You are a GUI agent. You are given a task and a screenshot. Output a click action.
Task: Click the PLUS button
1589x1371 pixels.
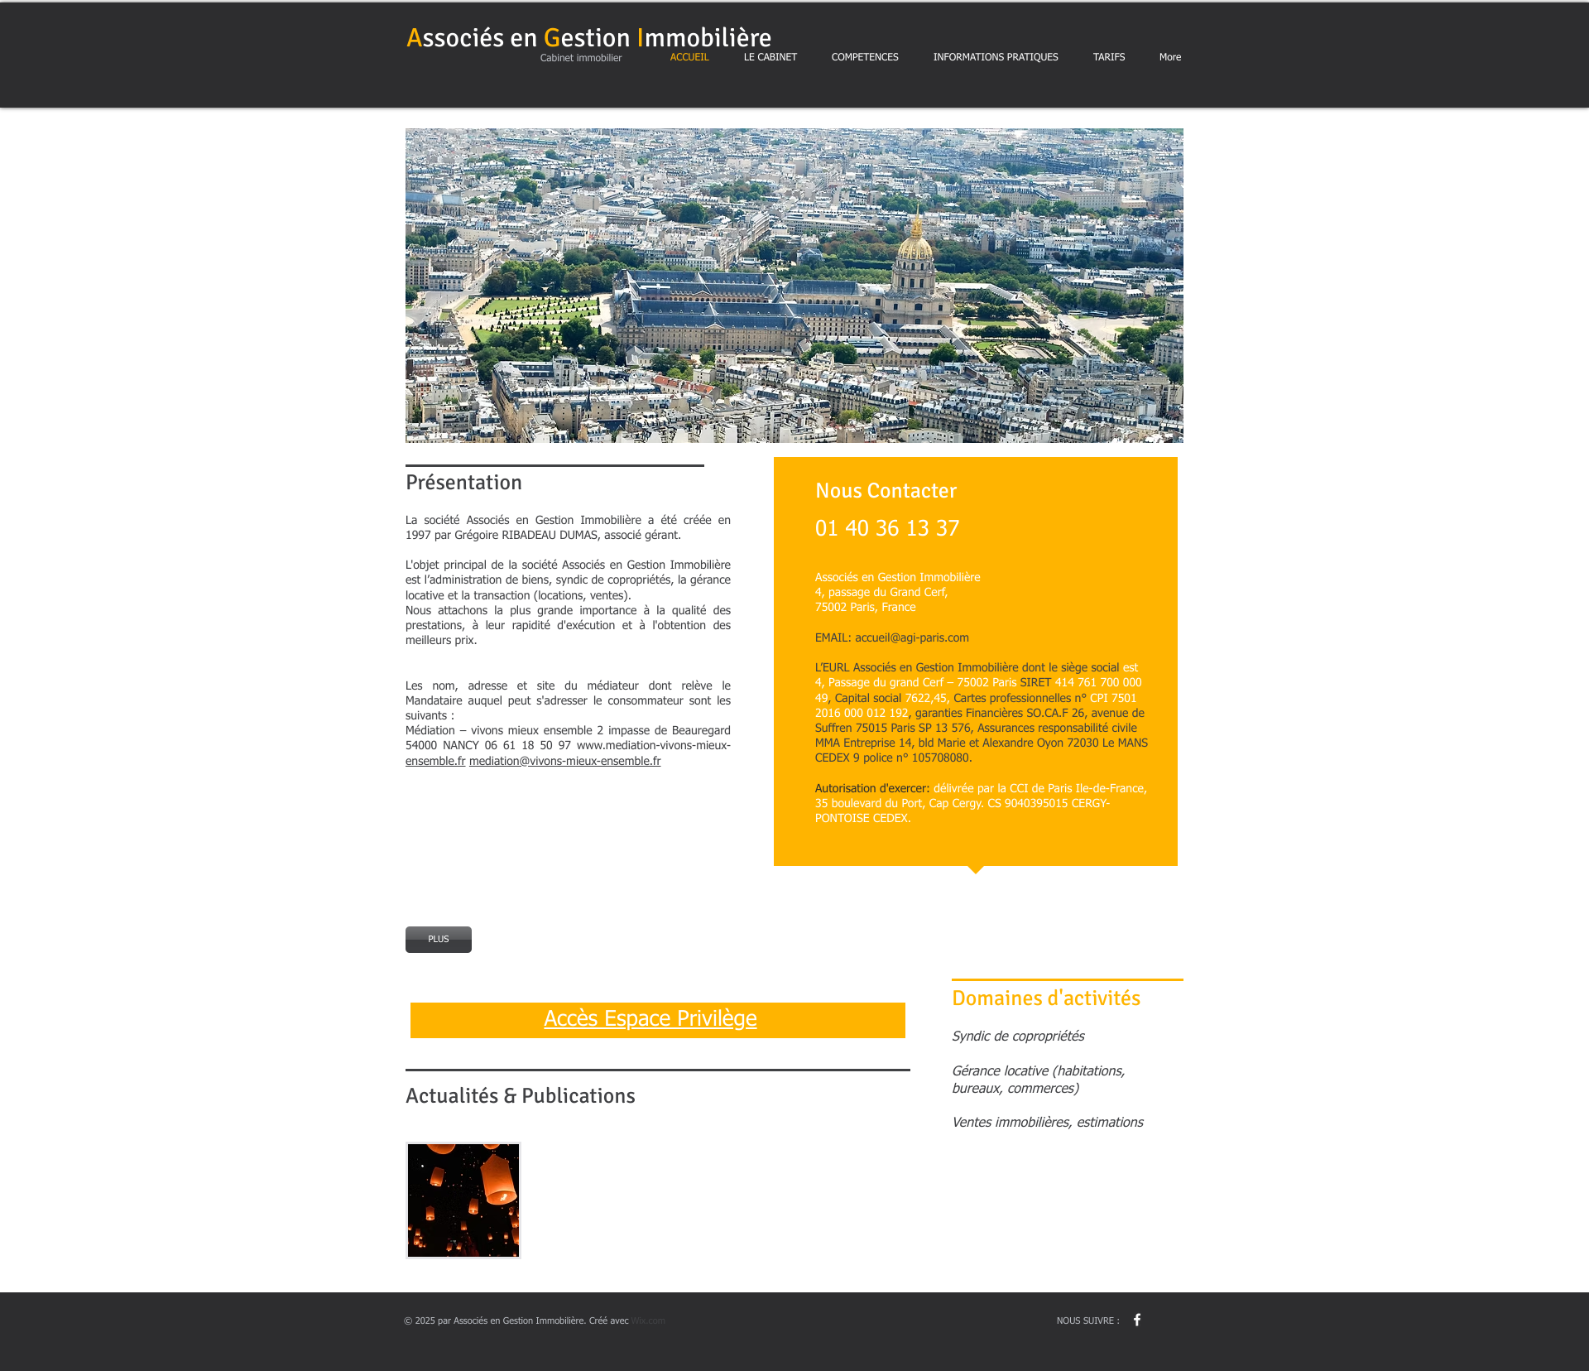click(439, 939)
